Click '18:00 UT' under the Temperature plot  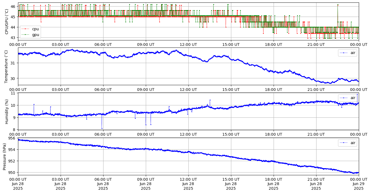click(274, 90)
